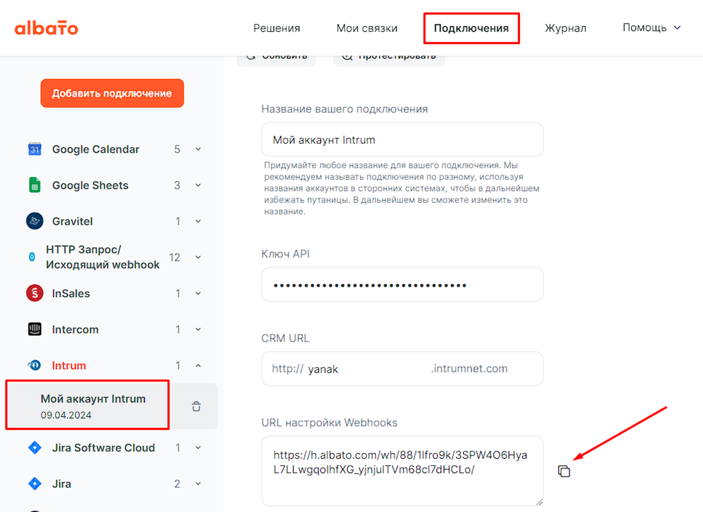The image size is (703, 512).
Task: Click the Jira Software Cloud icon
Action: (35, 447)
